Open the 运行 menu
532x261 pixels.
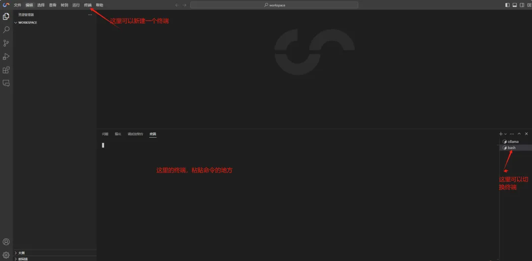(x=76, y=5)
